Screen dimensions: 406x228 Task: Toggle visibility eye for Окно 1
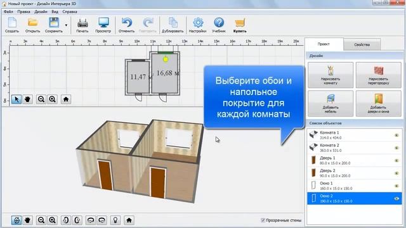[396, 186]
